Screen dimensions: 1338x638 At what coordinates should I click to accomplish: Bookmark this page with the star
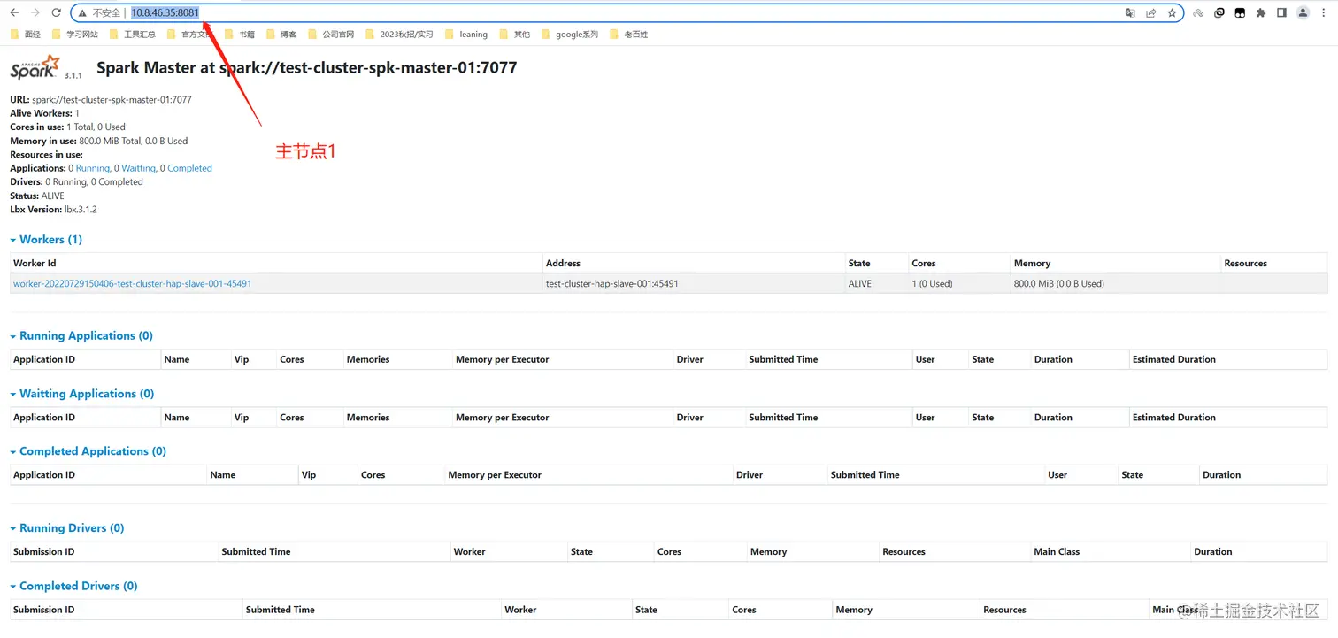click(1172, 13)
